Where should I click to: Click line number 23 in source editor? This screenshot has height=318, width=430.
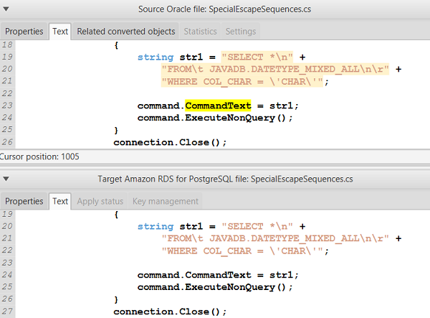pos(9,106)
